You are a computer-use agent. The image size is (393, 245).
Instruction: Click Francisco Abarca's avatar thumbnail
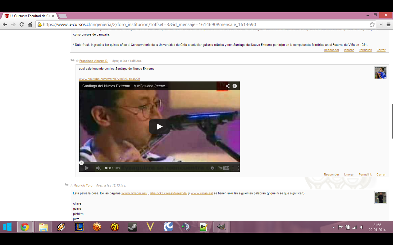(380, 73)
